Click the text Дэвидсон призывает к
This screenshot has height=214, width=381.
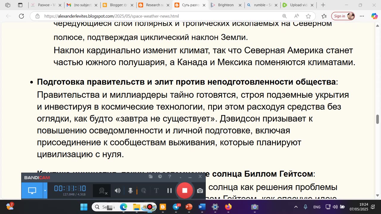tap(266, 119)
